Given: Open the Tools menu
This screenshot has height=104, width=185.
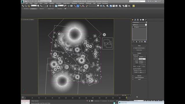Looking at the screenshot, I should click(31, 3).
